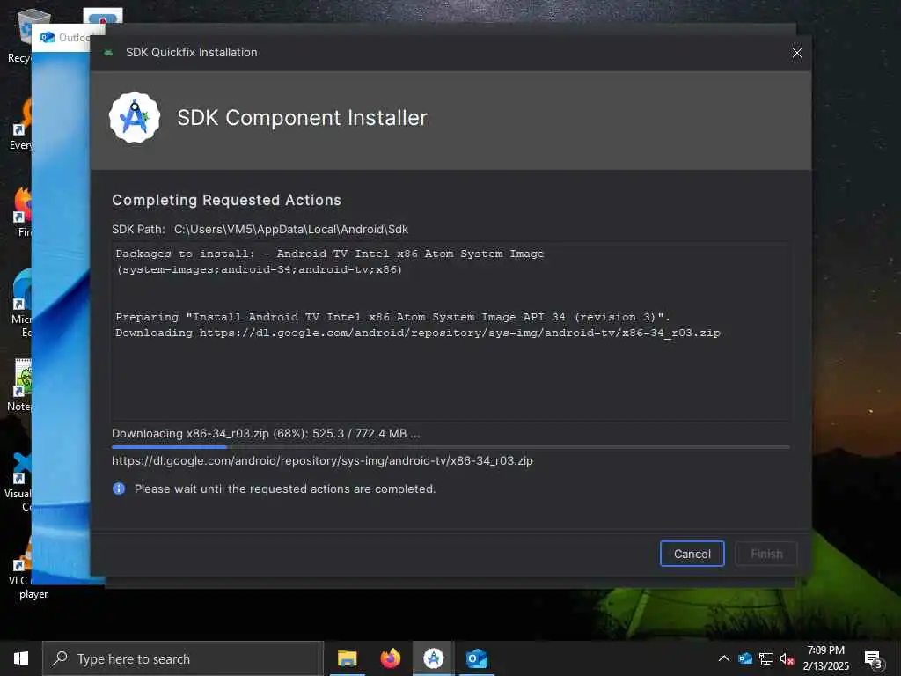Open File Explorer from the taskbar
Image resolution: width=901 pixels, height=676 pixels.
coord(347,658)
